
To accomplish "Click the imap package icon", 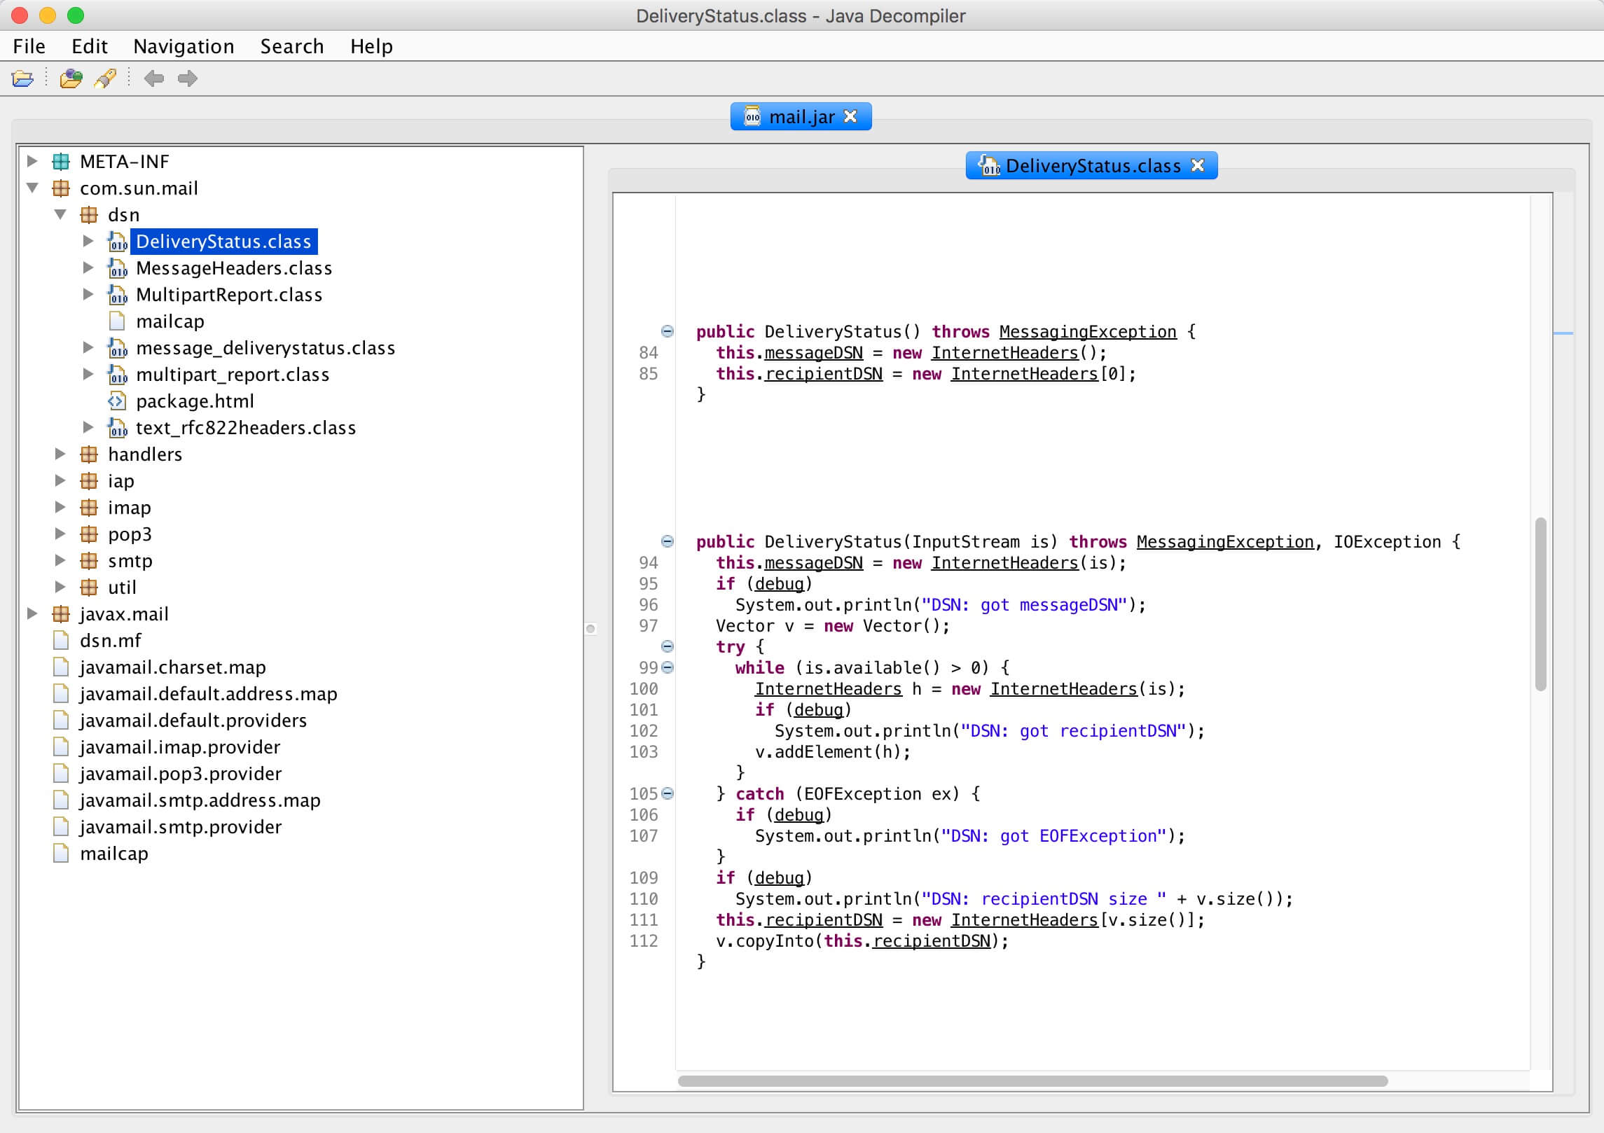I will pyautogui.click(x=89, y=508).
